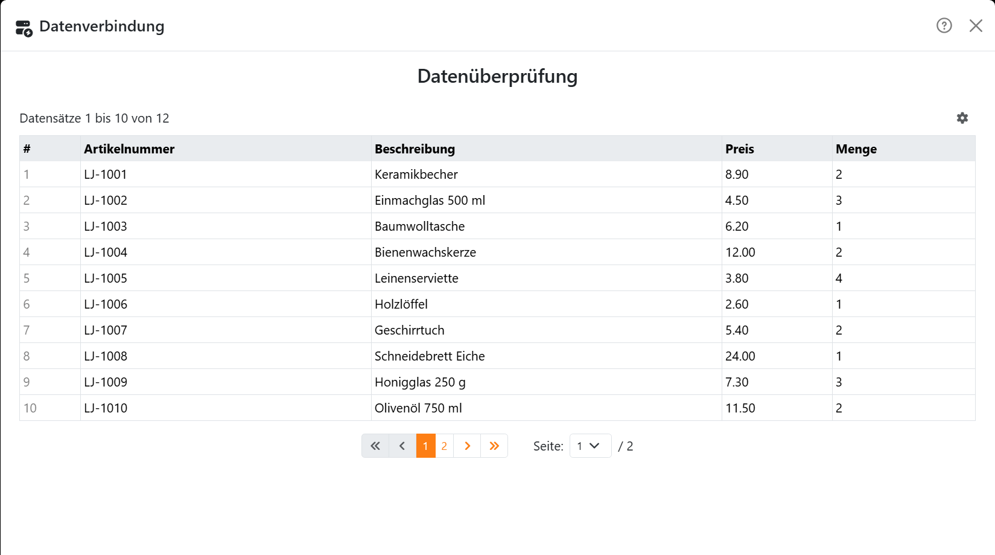Viewport: 995px width, 555px height.
Task: Click price 5.40 cell
Action: [777, 330]
